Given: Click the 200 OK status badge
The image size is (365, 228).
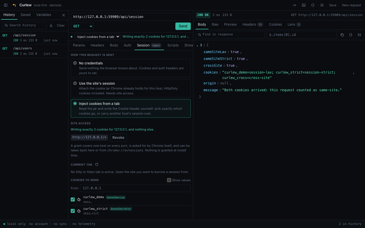Looking at the screenshot, I should (203, 15).
